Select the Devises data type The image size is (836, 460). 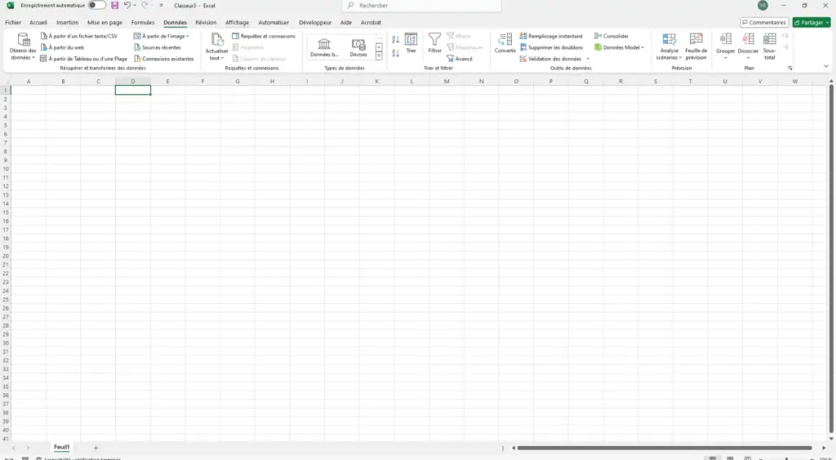(x=358, y=47)
